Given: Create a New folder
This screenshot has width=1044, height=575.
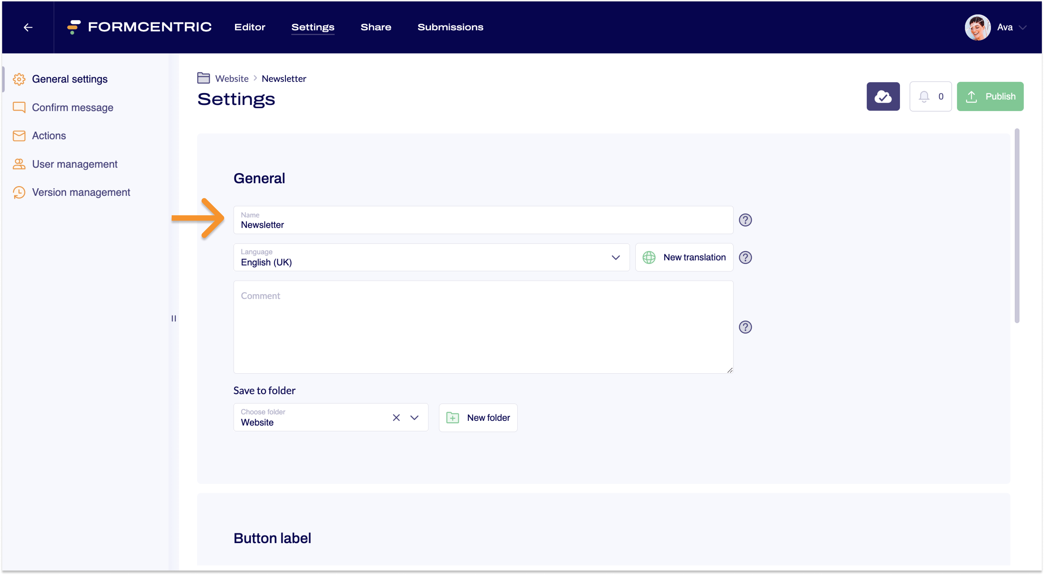Looking at the screenshot, I should point(478,418).
